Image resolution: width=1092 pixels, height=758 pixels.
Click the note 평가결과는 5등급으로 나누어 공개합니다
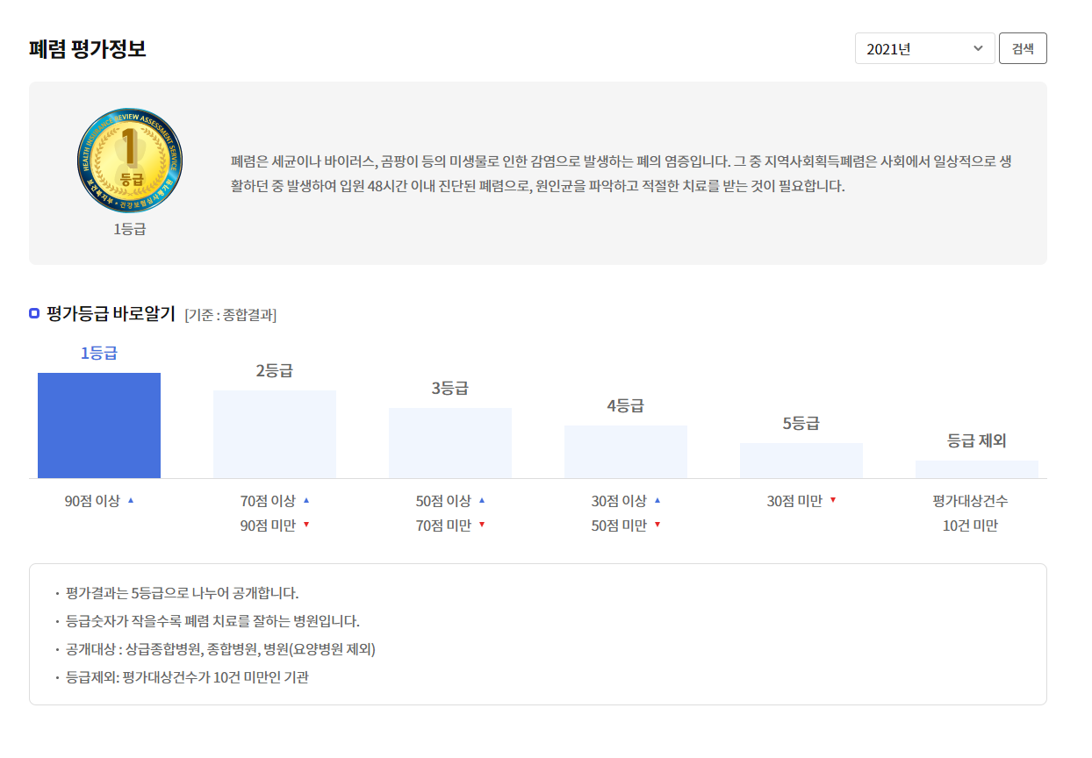point(182,593)
